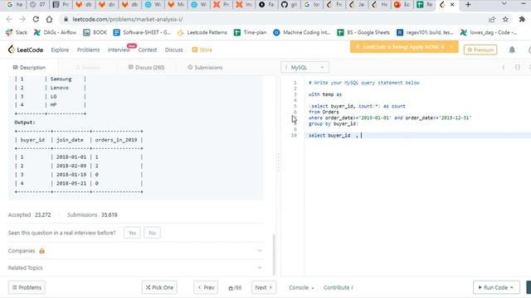531x298 pixels.
Task: Open the browser extensions puzzle icon
Action: tap(522, 20)
